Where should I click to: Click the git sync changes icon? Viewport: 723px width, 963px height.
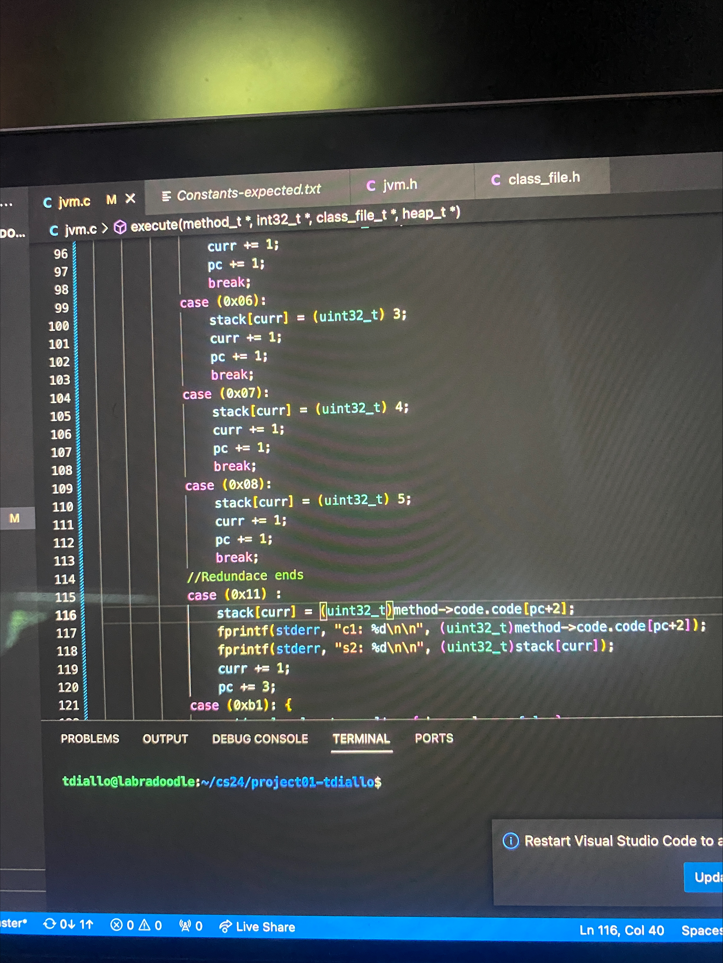coord(50,923)
